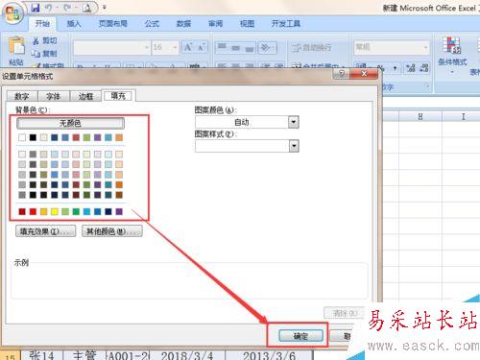
Task: Open the pattern color (图案颜色) dropdown
Action: point(294,122)
